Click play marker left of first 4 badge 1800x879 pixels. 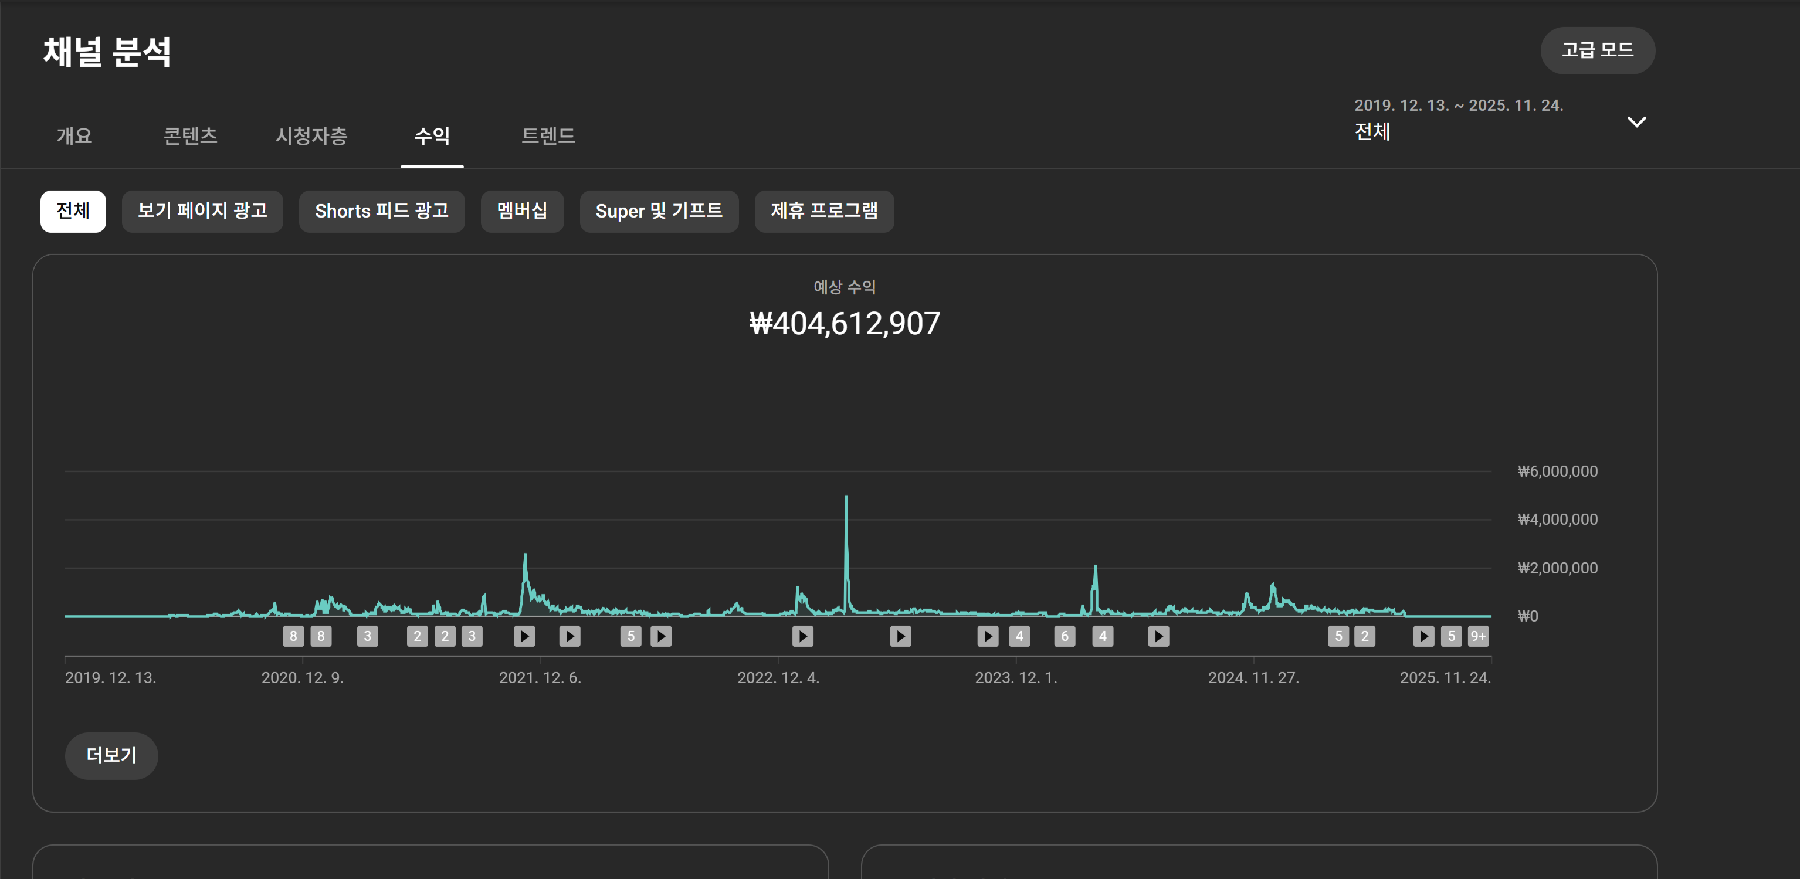(987, 636)
